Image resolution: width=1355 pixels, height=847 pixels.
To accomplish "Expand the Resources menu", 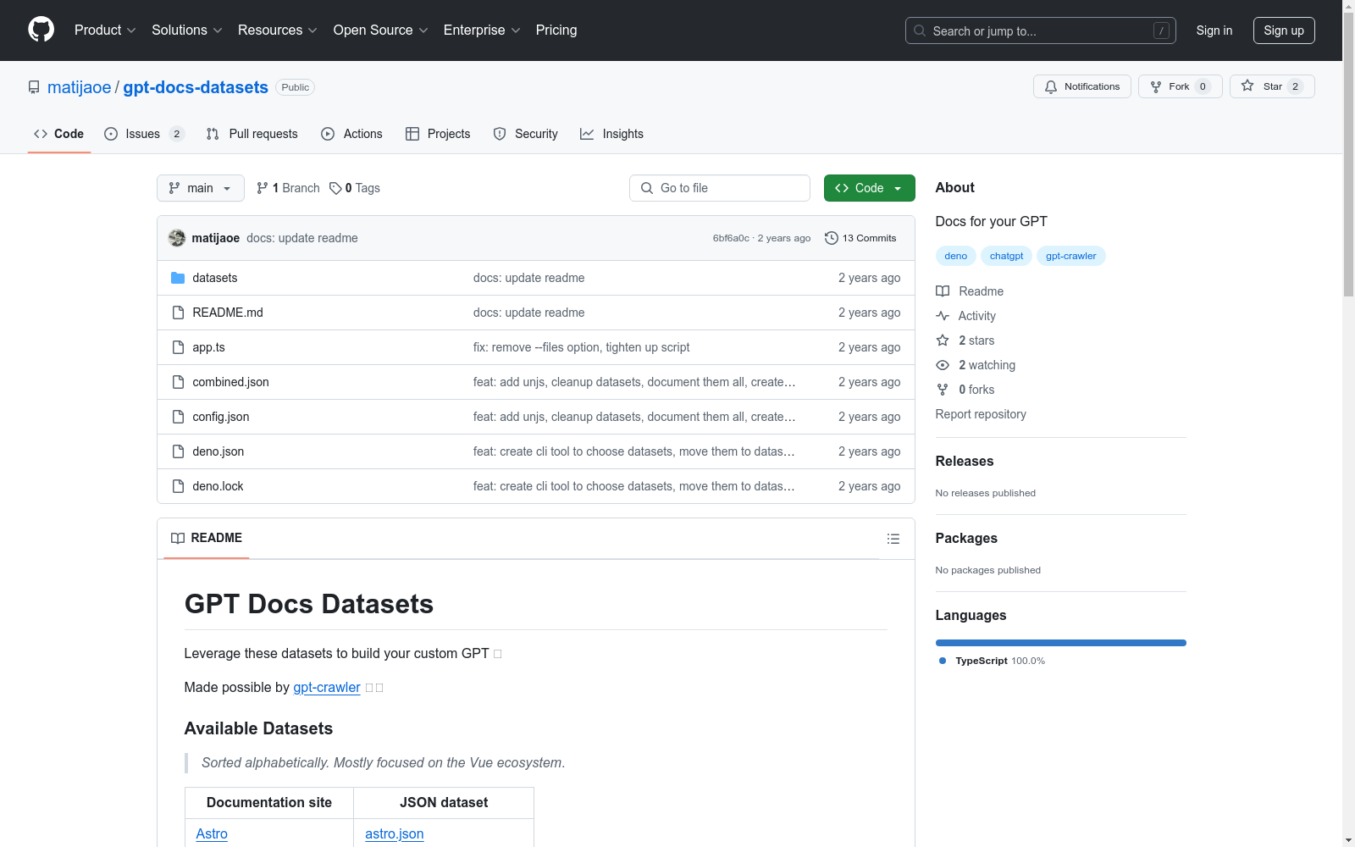I will click(278, 30).
